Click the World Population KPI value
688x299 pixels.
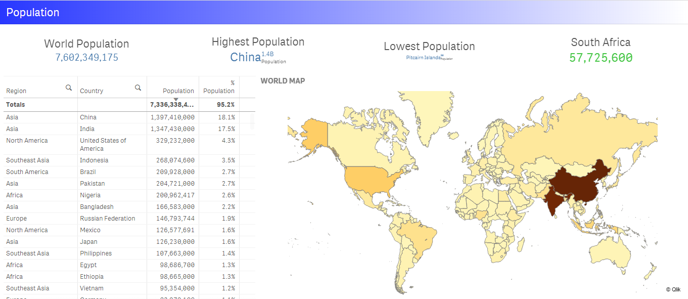pos(86,58)
